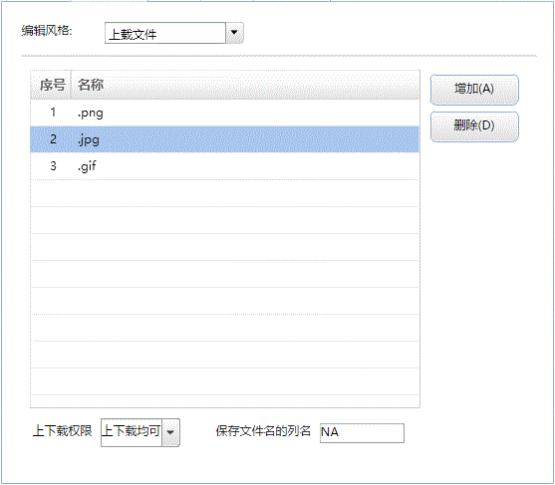Open the 编辑风格 dropdown arrow

234,33
